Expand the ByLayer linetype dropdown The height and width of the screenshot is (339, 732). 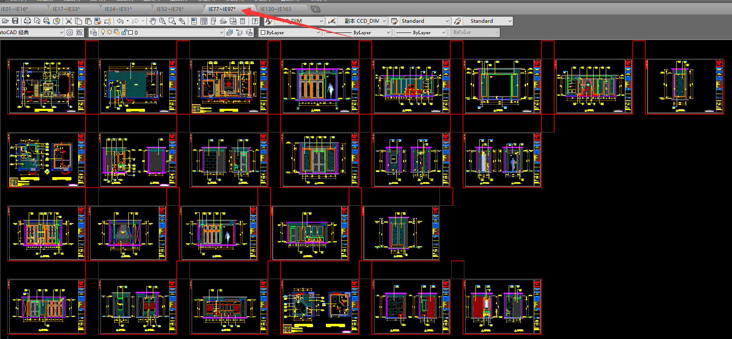click(x=388, y=32)
